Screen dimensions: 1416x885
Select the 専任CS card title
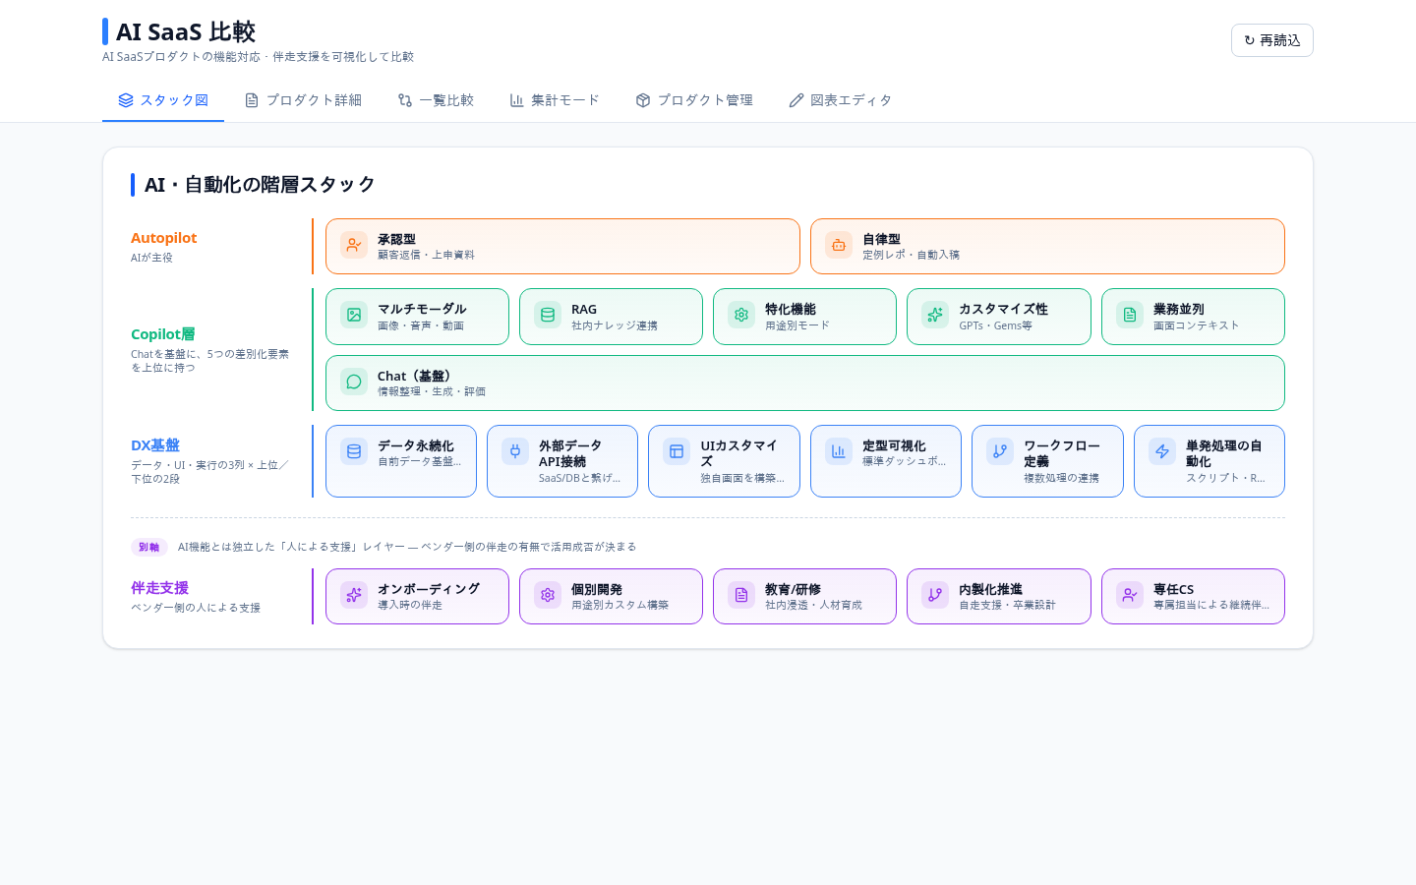[x=1173, y=589]
